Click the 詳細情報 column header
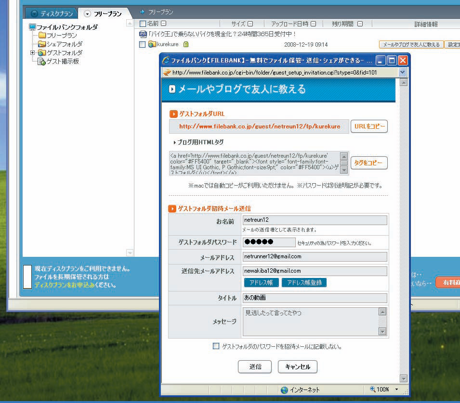Image resolution: width=460 pixels, height=403 pixels. 426,24
